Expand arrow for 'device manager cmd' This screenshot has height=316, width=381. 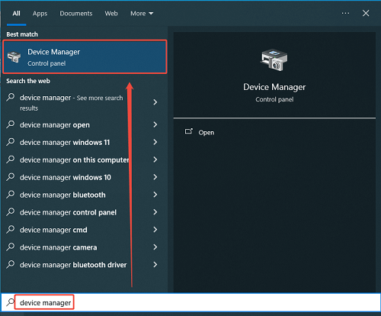(x=155, y=230)
